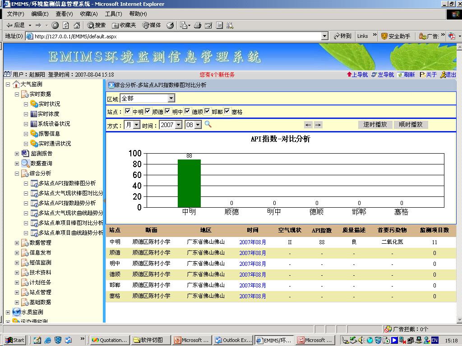Click the 逆时播放 button
Viewport: 462px width, 346px height.
[375, 124]
